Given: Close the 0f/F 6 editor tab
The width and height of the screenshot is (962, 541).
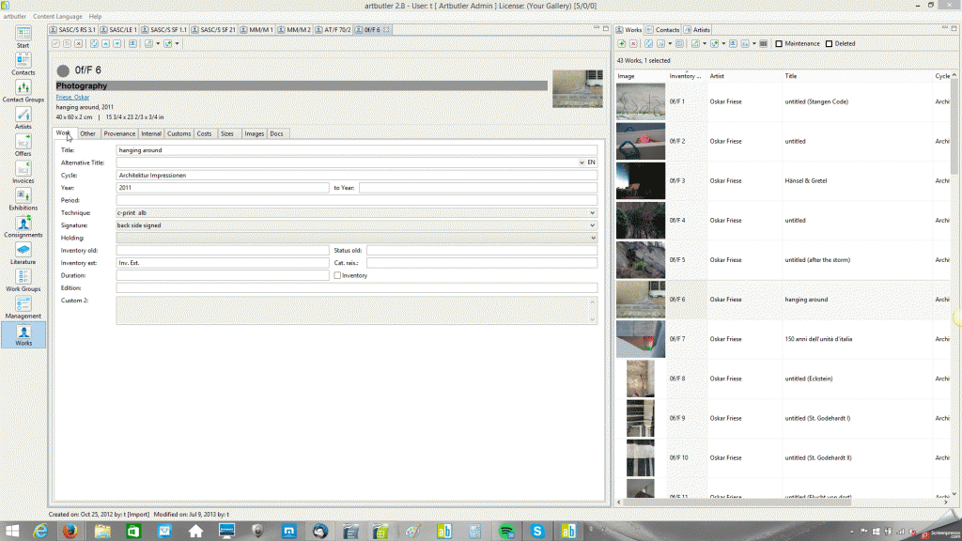Looking at the screenshot, I should (386, 29).
